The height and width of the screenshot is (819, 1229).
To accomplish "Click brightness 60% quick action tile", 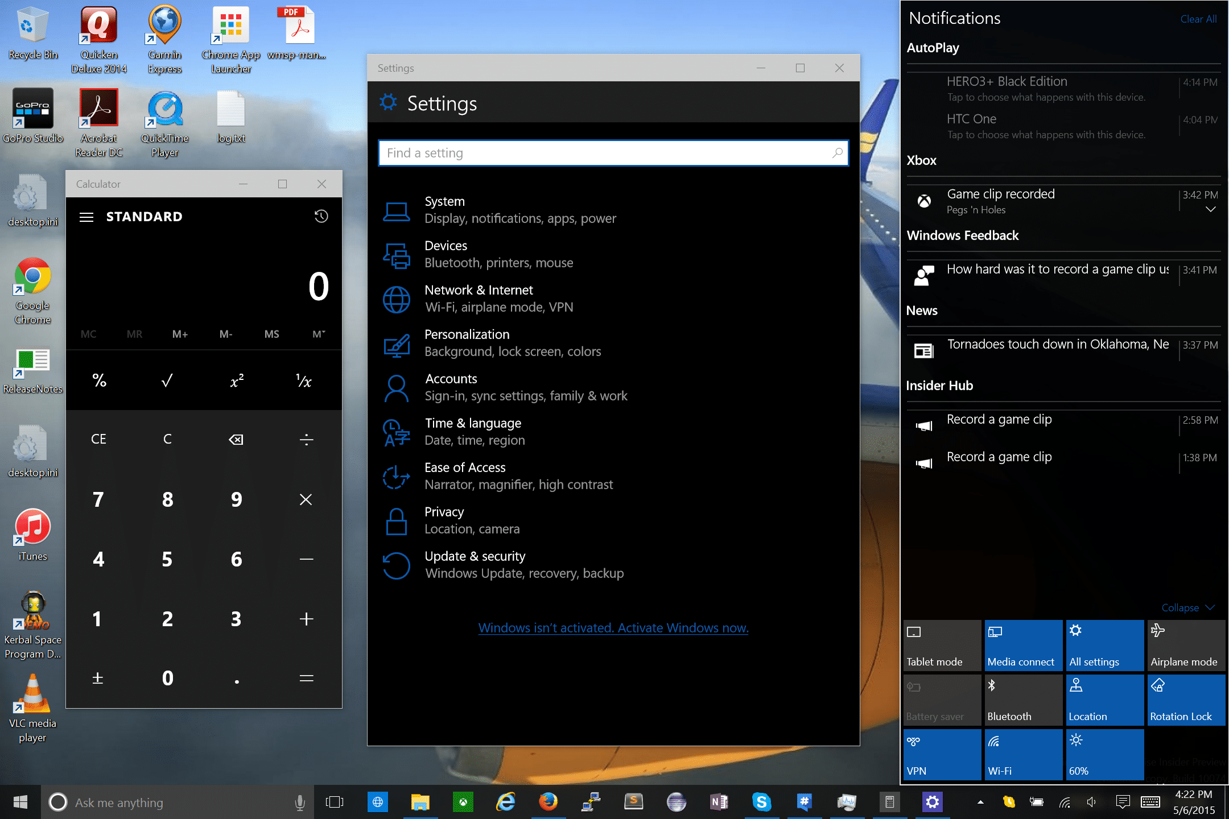I will tap(1105, 755).
